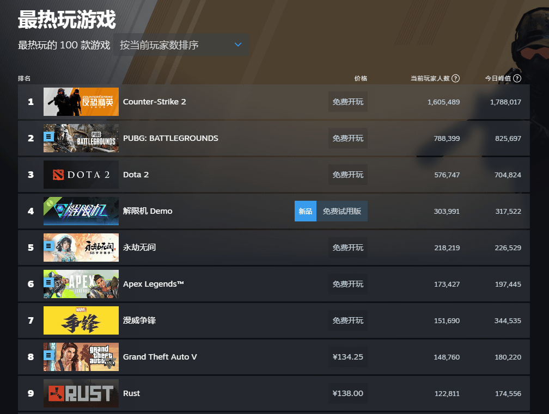Select today's peak value 1,788,017
Viewport: 549px width, 414px height.
click(x=505, y=102)
